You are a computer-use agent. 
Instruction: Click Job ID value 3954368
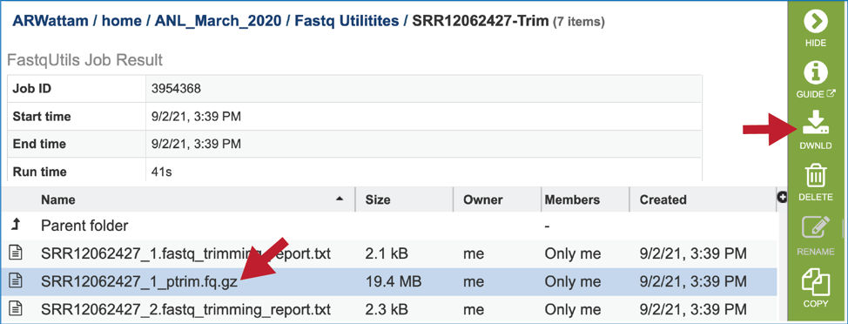[x=177, y=88]
